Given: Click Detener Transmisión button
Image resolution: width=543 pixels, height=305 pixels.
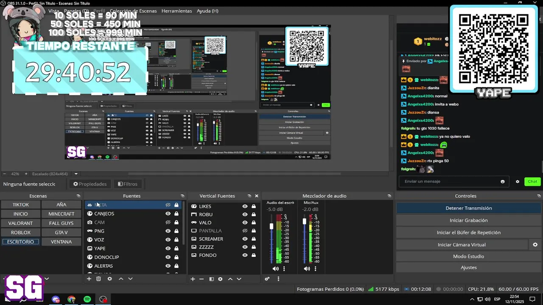Looking at the screenshot, I should pyautogui.click(x=469, y=208).
